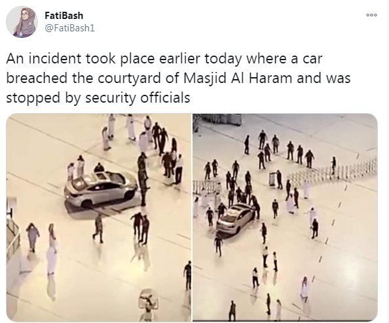
Task: Click the silver car in the right photo
Action: coord(233,219)
